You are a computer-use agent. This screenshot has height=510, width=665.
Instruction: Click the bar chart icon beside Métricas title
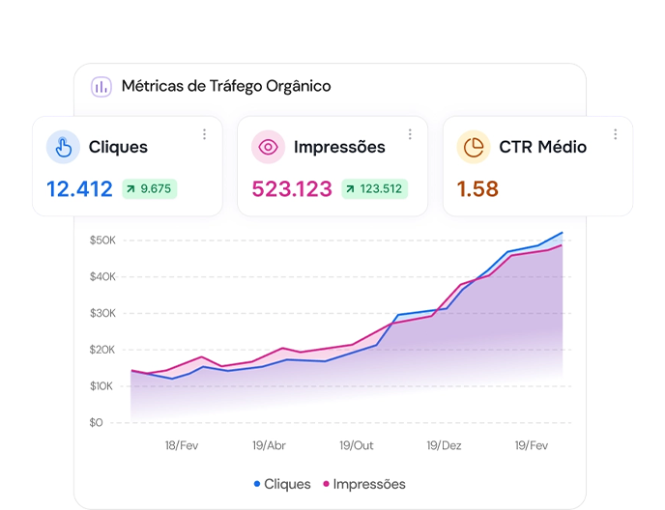coord(101,87)
